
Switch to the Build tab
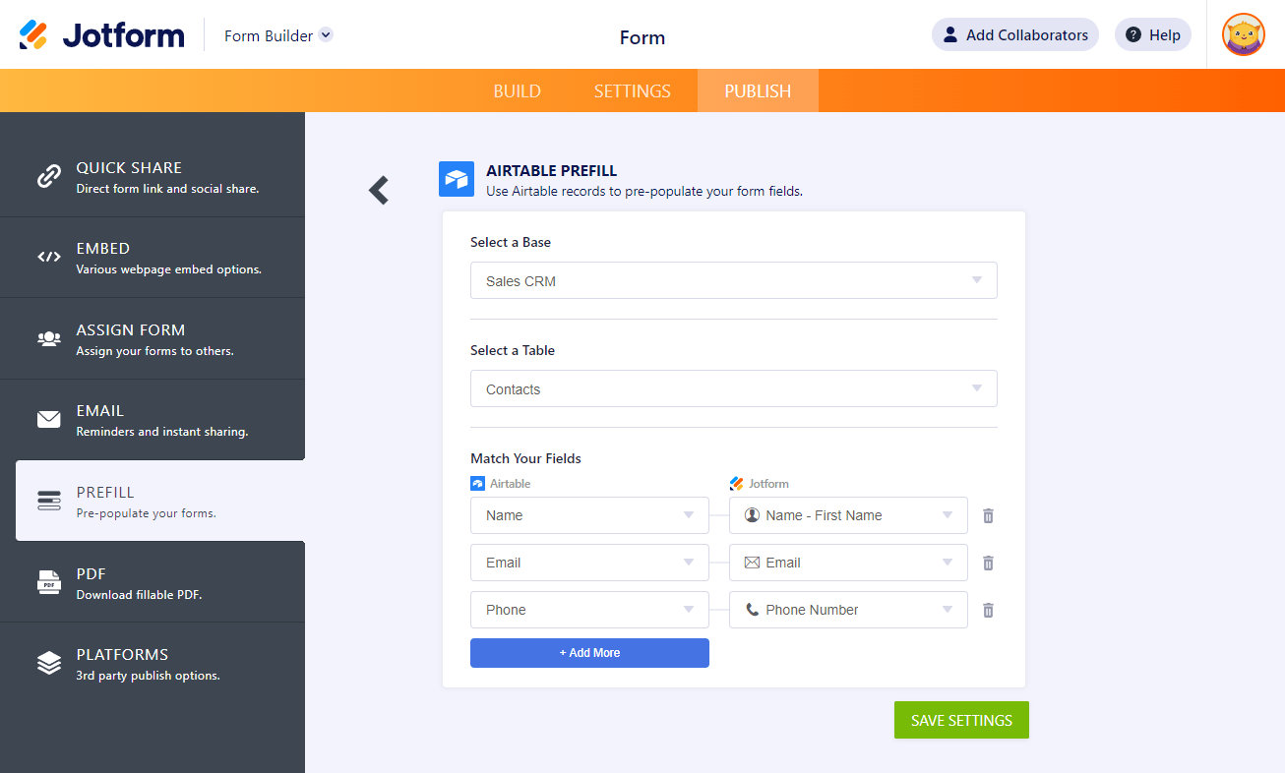pos(517,91)
